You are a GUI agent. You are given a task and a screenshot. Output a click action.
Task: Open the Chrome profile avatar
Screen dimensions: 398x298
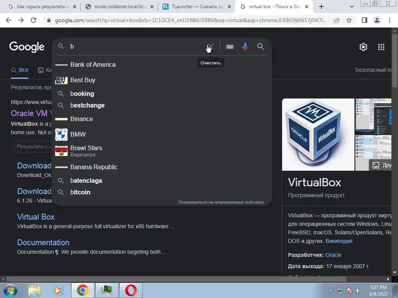tap(377, 20)
